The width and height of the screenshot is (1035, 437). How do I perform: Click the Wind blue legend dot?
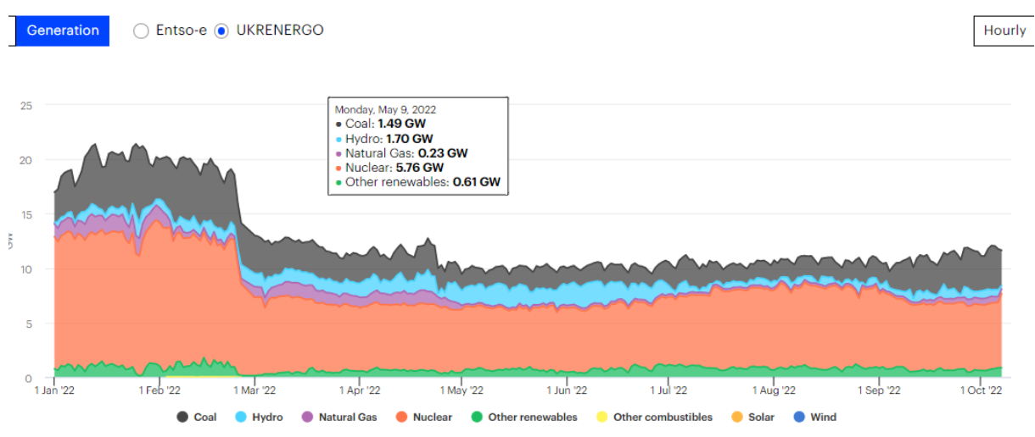coord(797,417)
